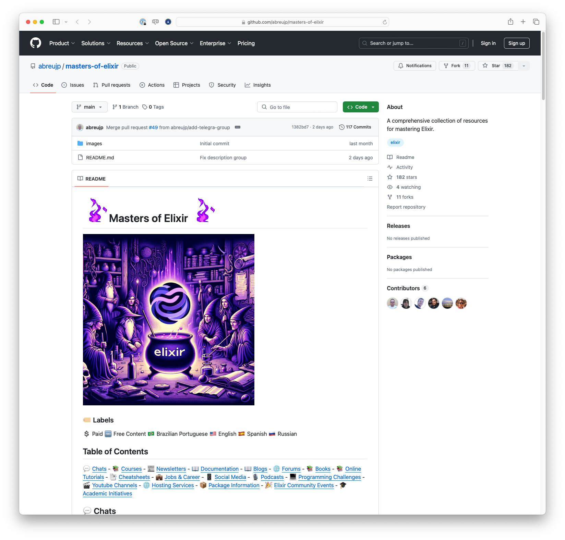Click the Sign up button
Screen dimensions: 565x540
516,43
